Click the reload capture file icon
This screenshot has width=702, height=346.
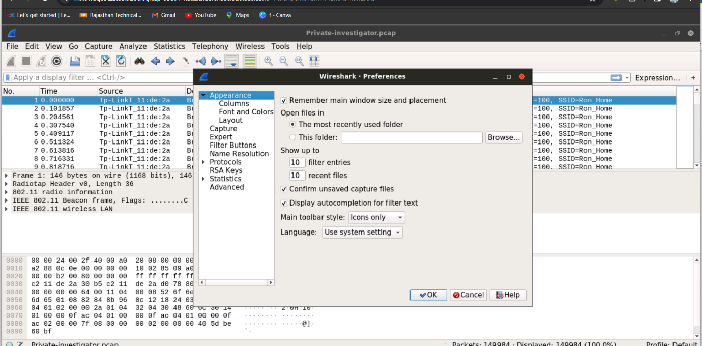(121, 62)
